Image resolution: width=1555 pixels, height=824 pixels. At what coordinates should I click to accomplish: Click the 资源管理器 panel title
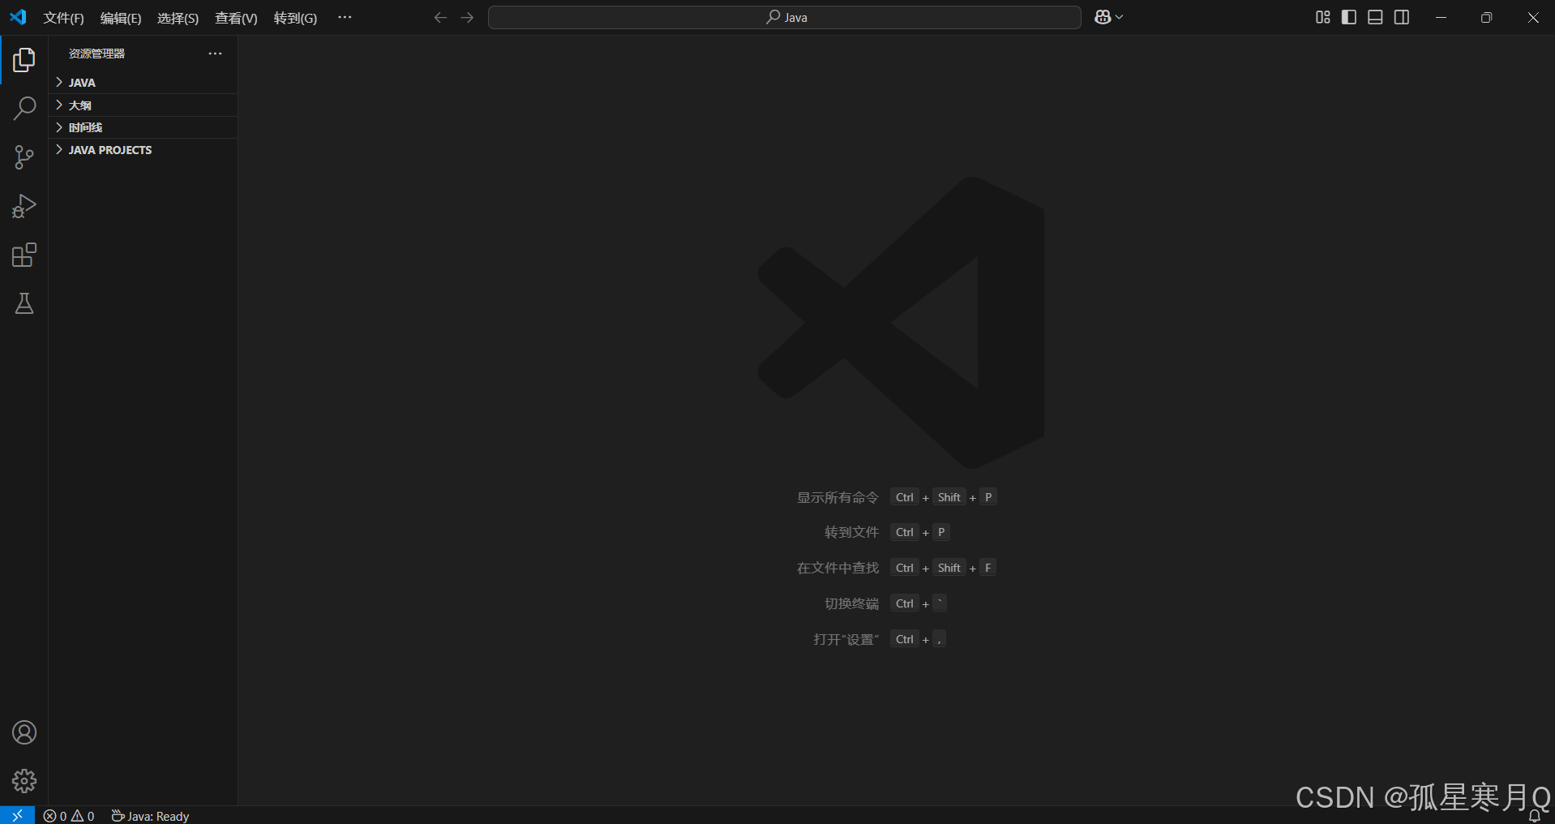[x=96, y=54]
